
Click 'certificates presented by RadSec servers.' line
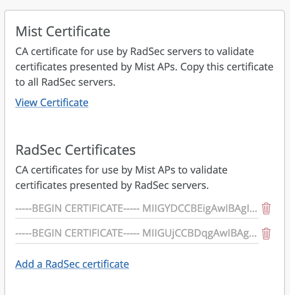tap(112, 185)
